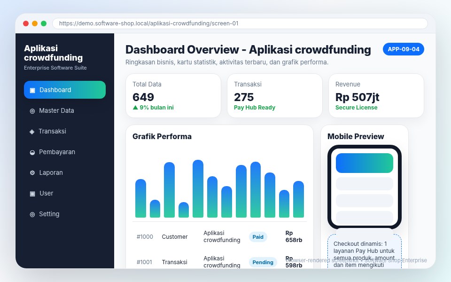Click the first bar in Grafik Performa
The image size is (451, 282).
tap(140, 198)
